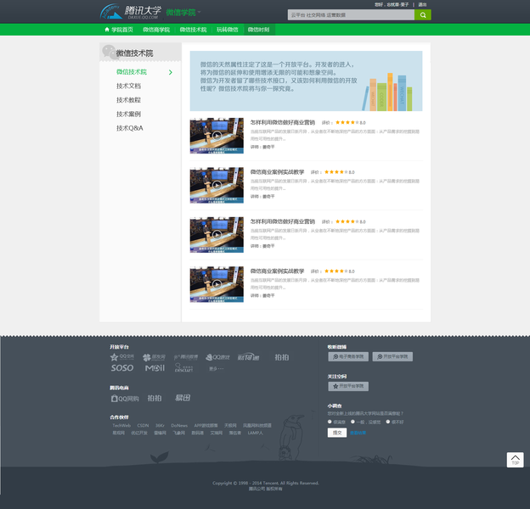The image size is (530, 509).
Task: Click the Tencent University (腾讯大学) logo
Action: 131,12
